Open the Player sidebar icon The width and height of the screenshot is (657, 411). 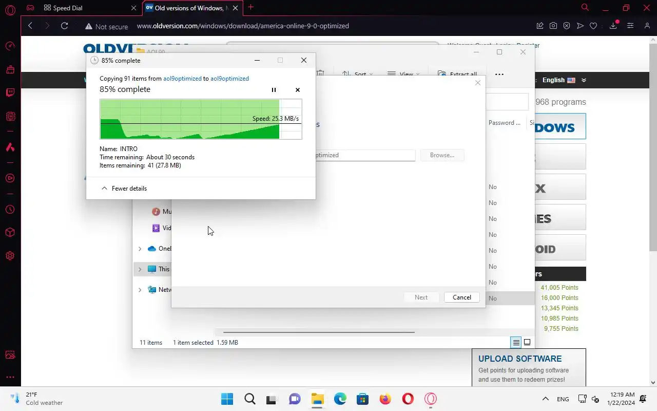10,178
